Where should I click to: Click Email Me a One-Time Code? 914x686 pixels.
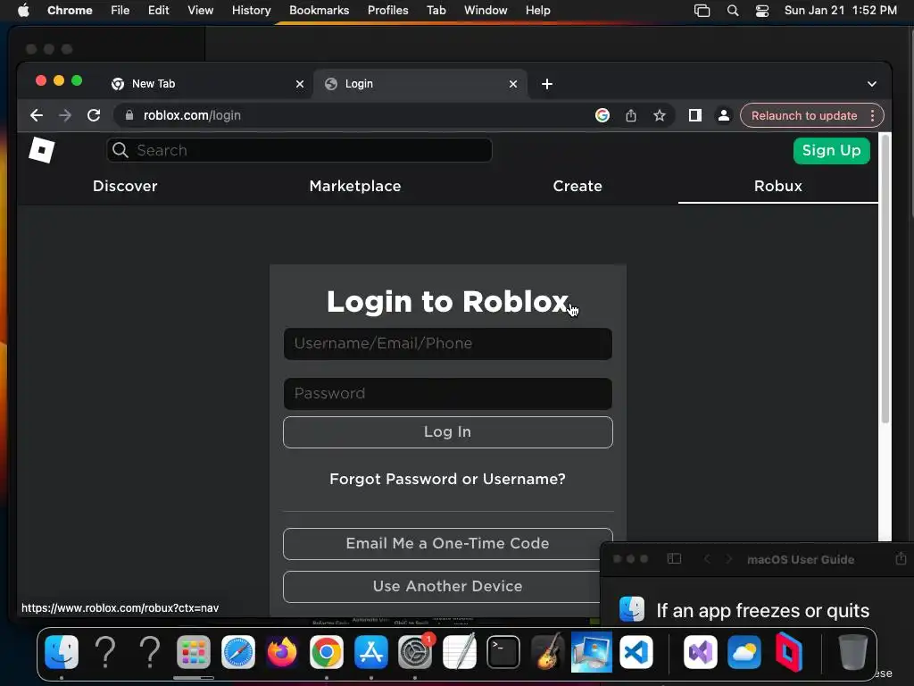pos(448,544)
